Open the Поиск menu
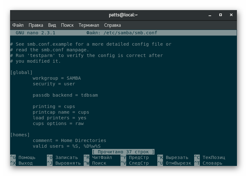The image size is (247, 176). pyautogui.click(x=67, y=25)
